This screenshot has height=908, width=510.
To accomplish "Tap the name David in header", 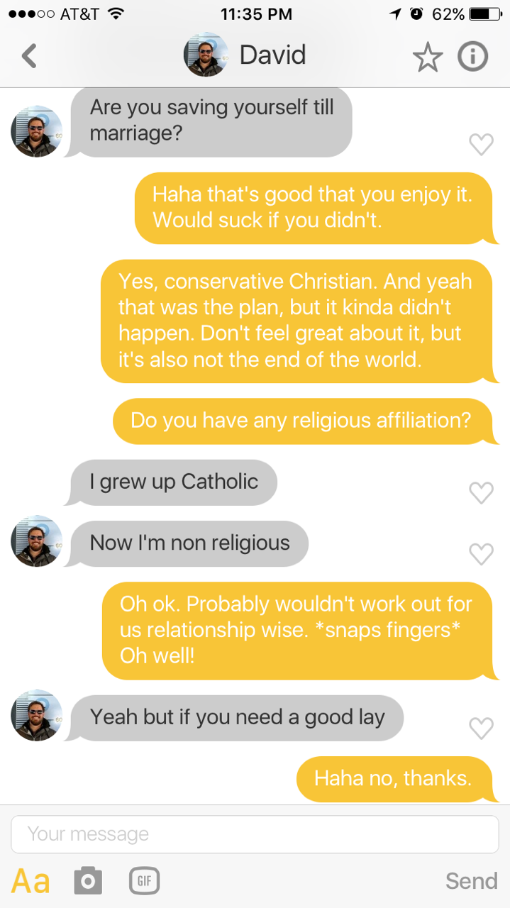I will coord(273,55).
